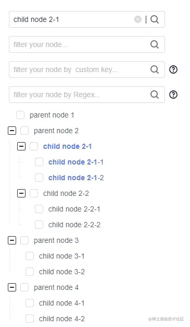
Task: Focus the 'filter your node by custom key' field
Action: [x=80, y=69]
